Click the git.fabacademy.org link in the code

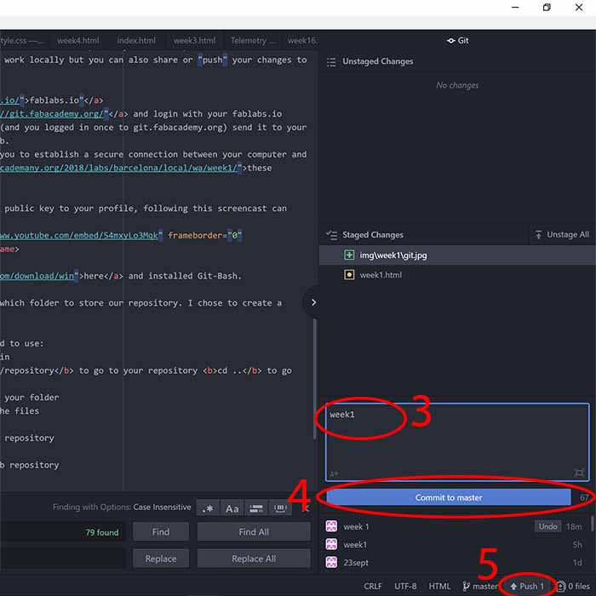click(52, 113)
